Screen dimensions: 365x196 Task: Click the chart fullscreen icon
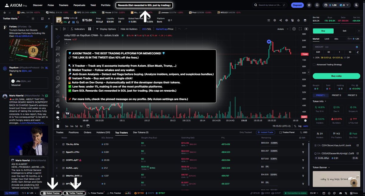[x=300, y=29]
